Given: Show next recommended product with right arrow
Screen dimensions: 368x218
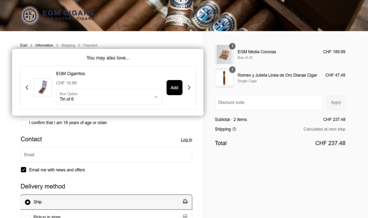Looking at the screenshot, I should point(189,88).
